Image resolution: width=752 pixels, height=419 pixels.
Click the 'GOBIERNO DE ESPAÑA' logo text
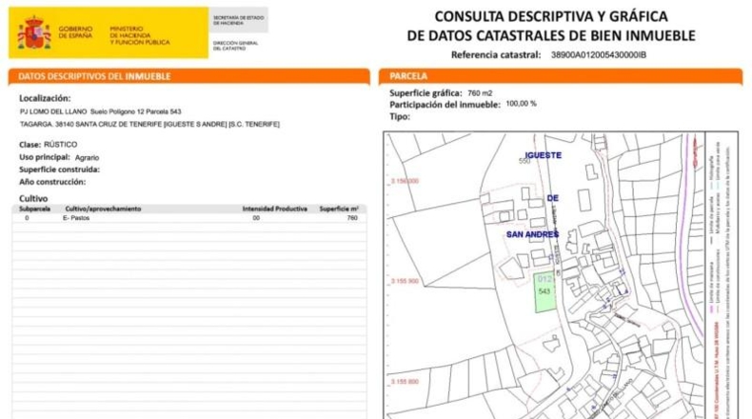(x=75, y=32)
